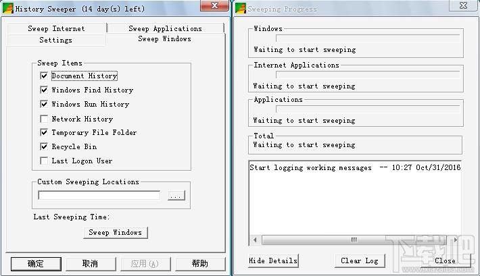Click the Hide Details button
Screen dimensions: 480x276
[273, 260]
